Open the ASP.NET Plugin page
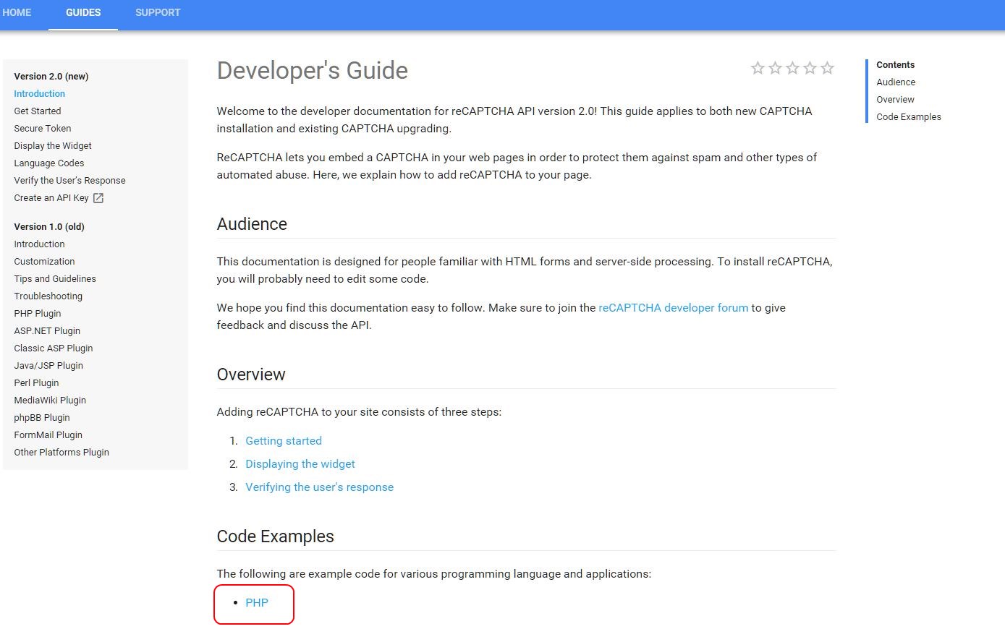This screenshot has width=1005, height=629. pos(47,331)
